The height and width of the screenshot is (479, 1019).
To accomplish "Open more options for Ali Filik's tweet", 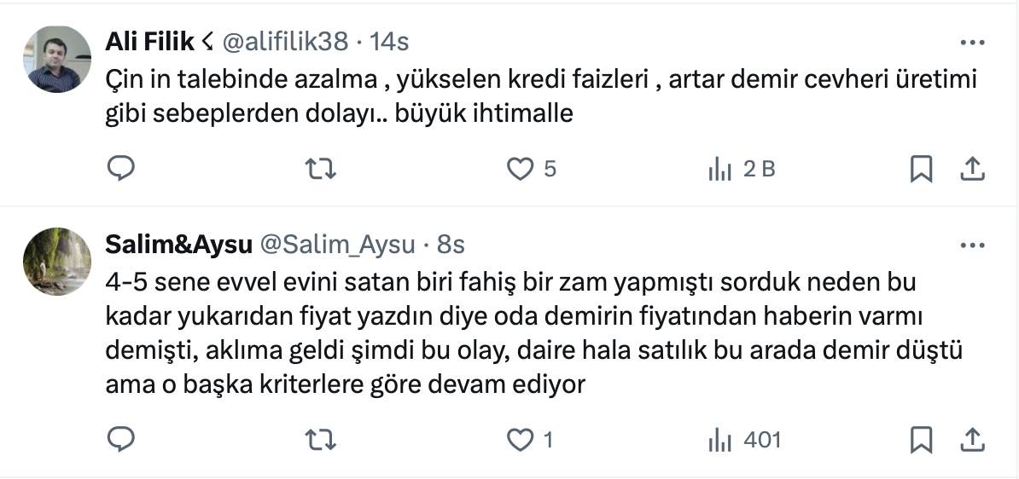I will [972, 43].
